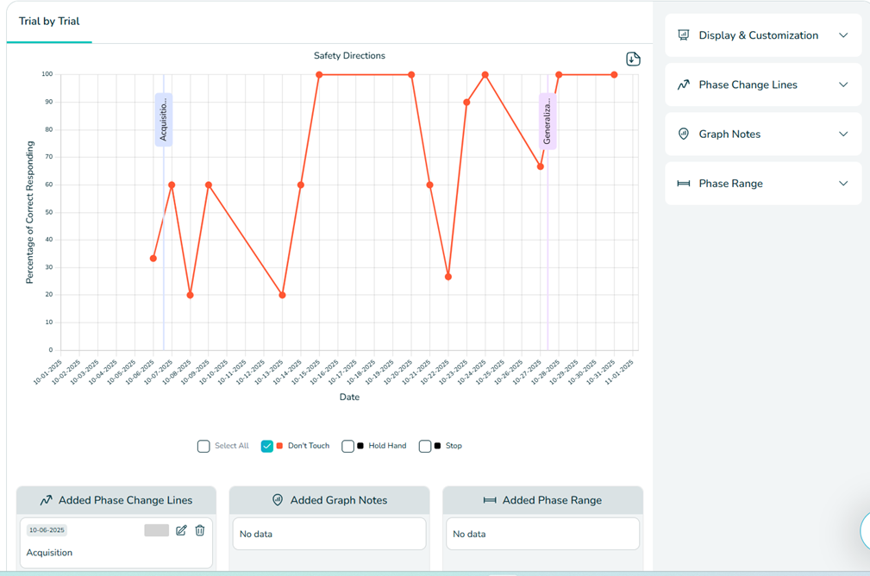
Task: Expand the Graph Notes section chevron
Action: [x=843, y=134]
